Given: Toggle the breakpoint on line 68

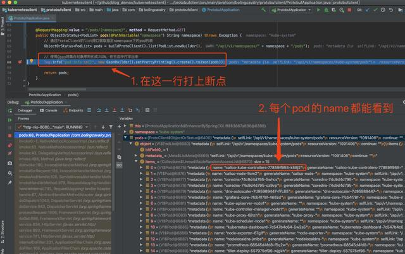Looking at the screenshot, I should (20, 62).
